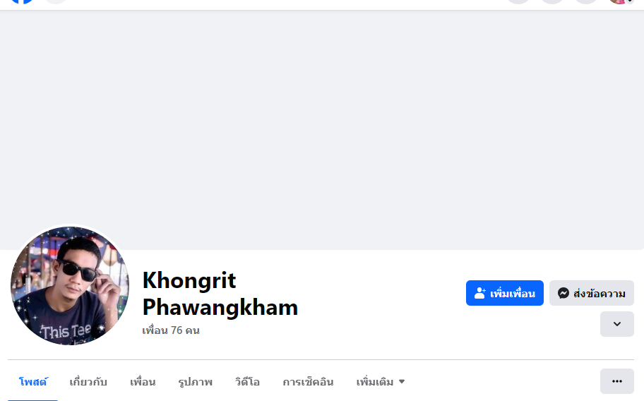Click the person-plus icon on เพิ่มเพื่อน button

[479, 293]
